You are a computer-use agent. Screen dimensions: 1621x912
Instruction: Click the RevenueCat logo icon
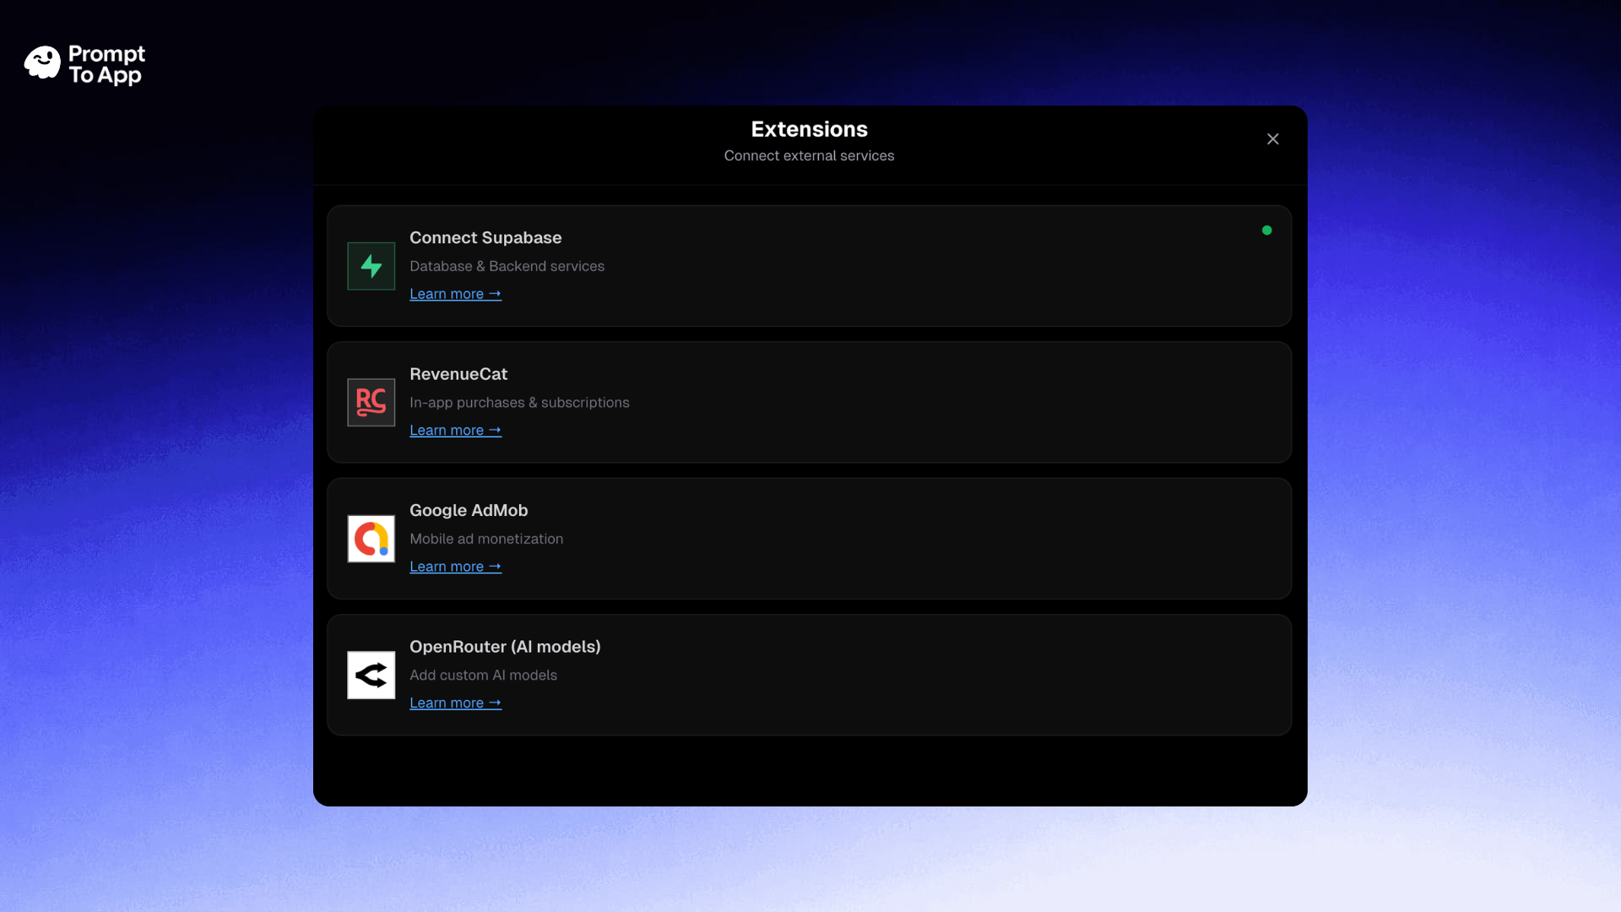tap(371, 402)
